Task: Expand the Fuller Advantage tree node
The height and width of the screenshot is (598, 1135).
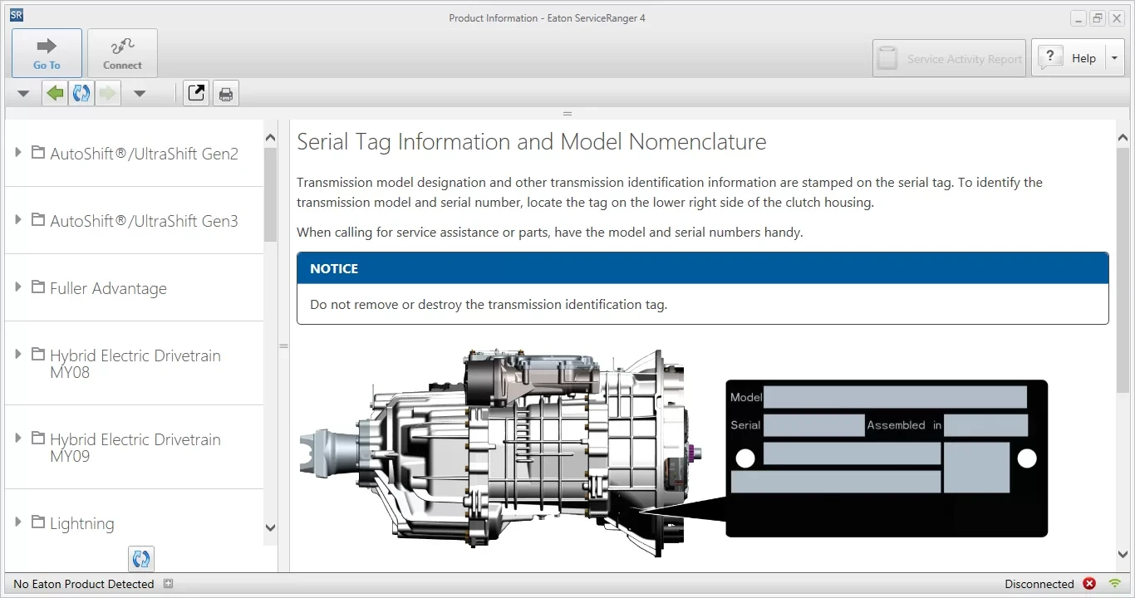Action: (18, 287)
